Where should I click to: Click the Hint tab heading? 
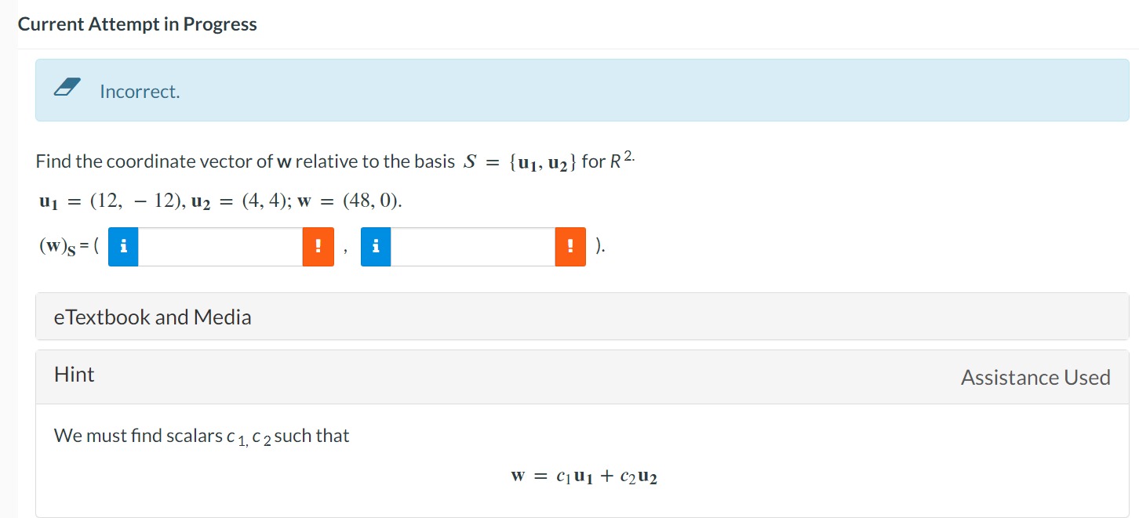click(74, 375)
